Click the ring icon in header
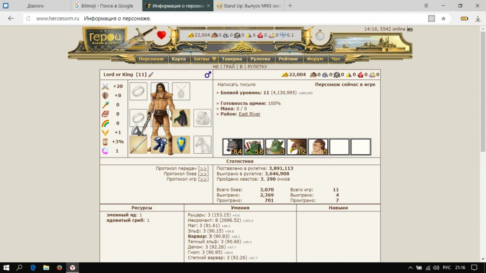Image resolution: width=486 pixels, height=273 pixels. click(320, 36)
